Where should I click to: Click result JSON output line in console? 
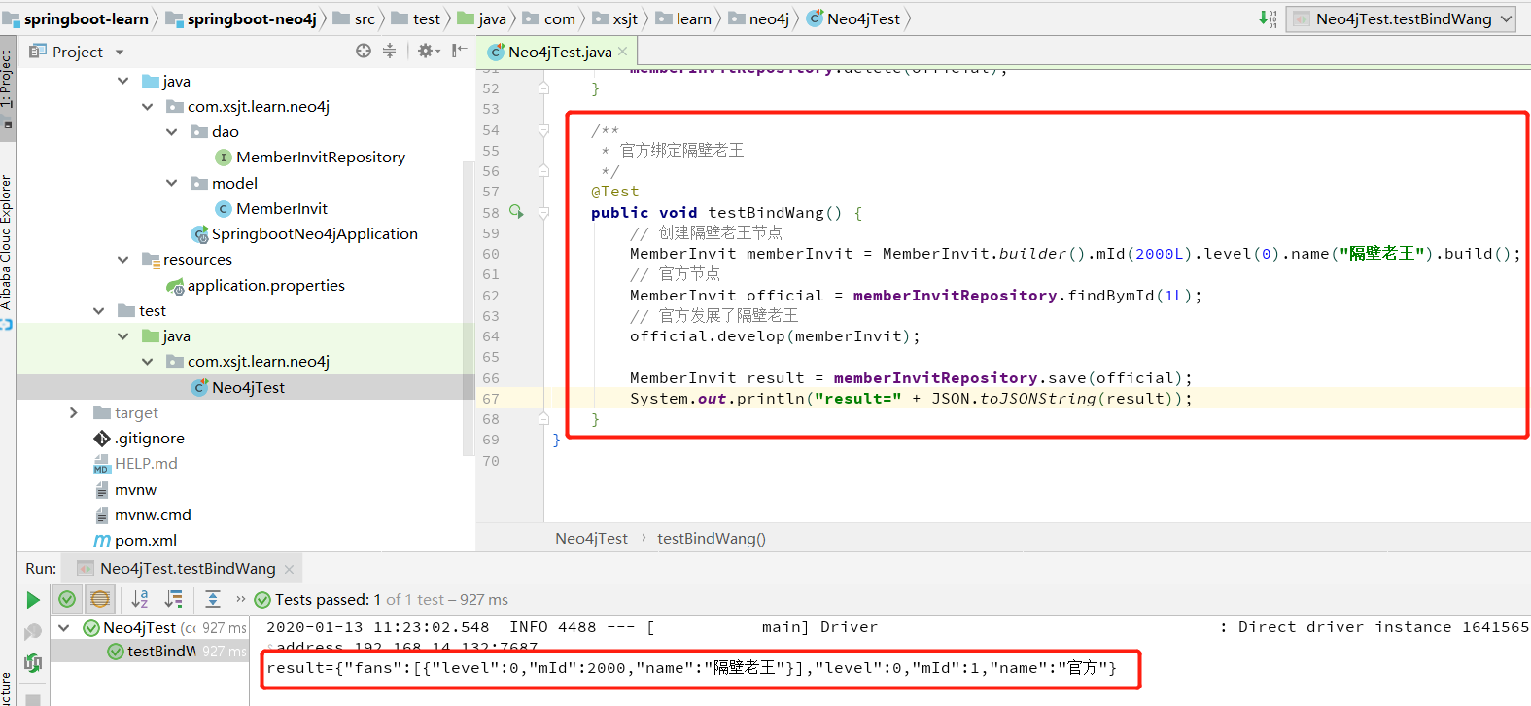691,668
